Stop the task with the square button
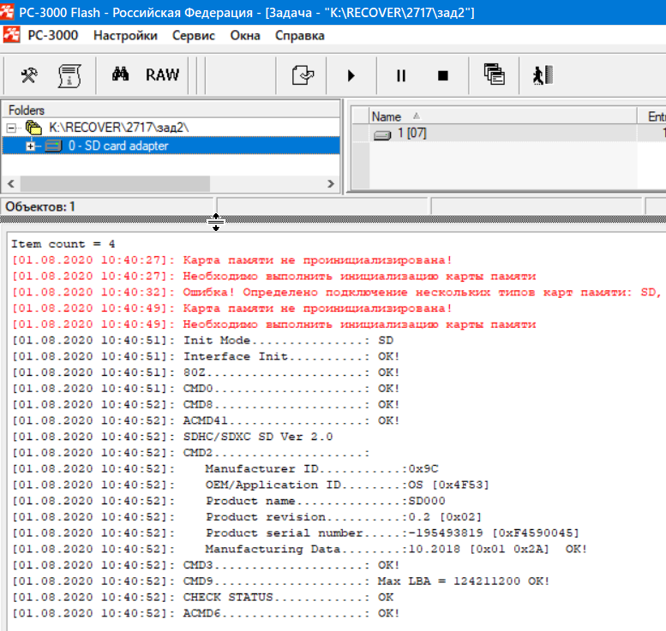Image resolution: width=666 pixels, height=631 pixels. 443,76
